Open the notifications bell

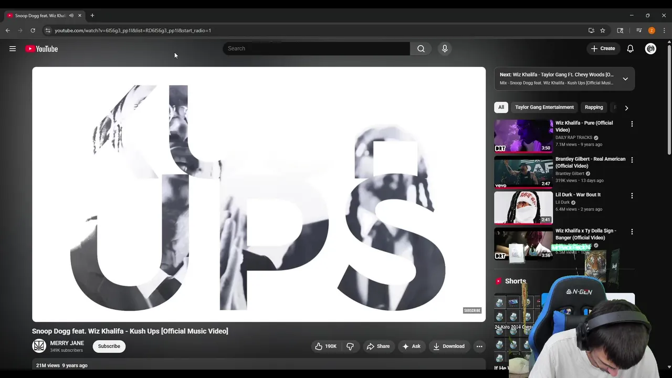pyautogui.click(x=631, y=48)
